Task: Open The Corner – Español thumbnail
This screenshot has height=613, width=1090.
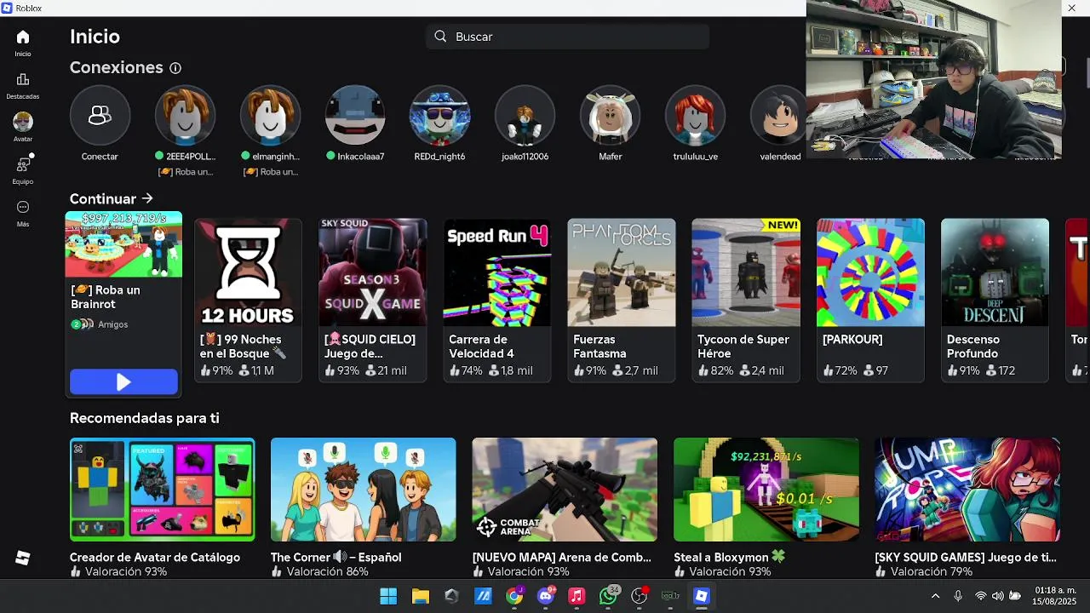Action: click(x=364, y=490)
